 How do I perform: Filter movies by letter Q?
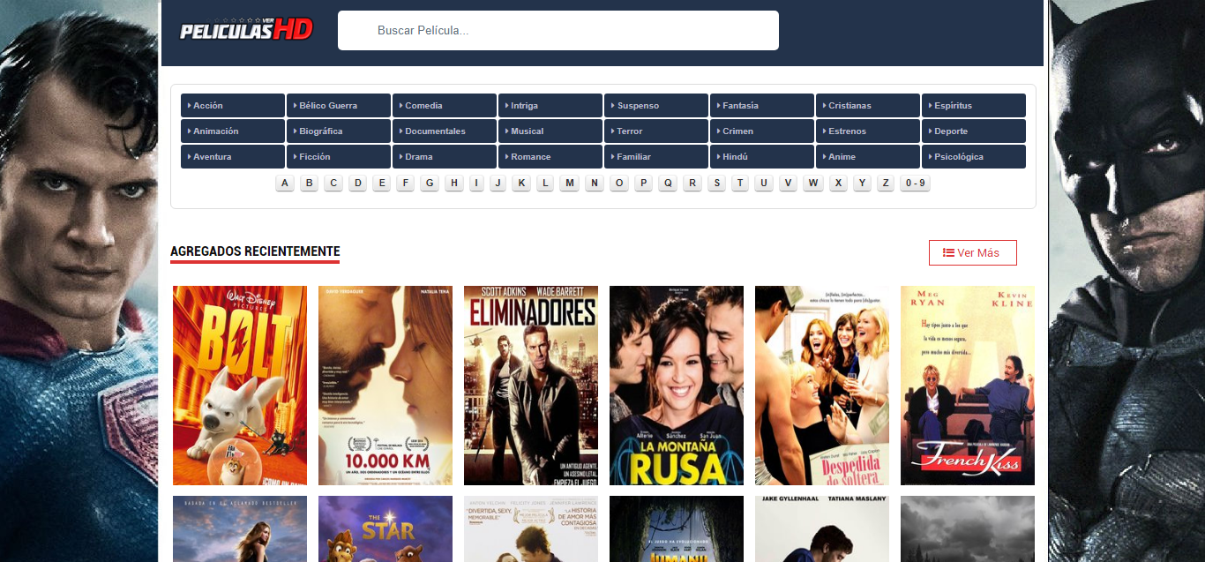[x=668, y=184]
